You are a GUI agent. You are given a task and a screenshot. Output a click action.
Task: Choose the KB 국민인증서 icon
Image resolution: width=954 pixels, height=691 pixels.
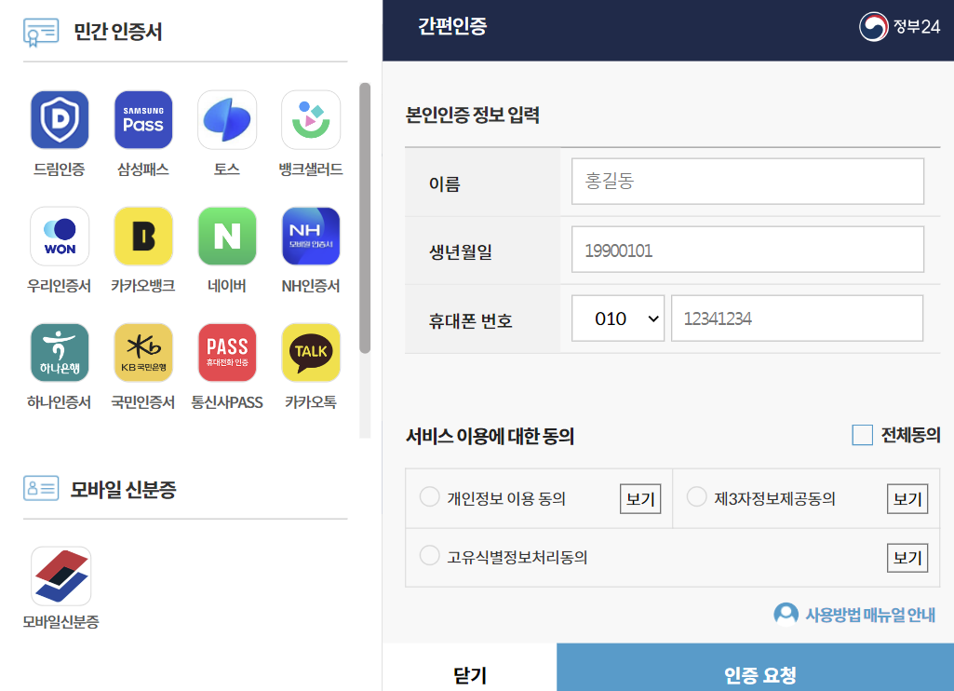[x=143, y=353]
